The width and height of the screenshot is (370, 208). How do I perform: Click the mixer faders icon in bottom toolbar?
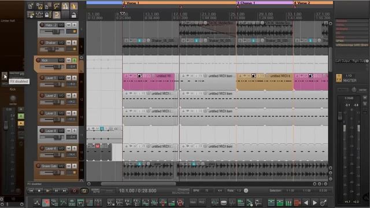coord(288,203)
